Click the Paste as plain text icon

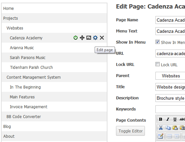tap(182, 128)
